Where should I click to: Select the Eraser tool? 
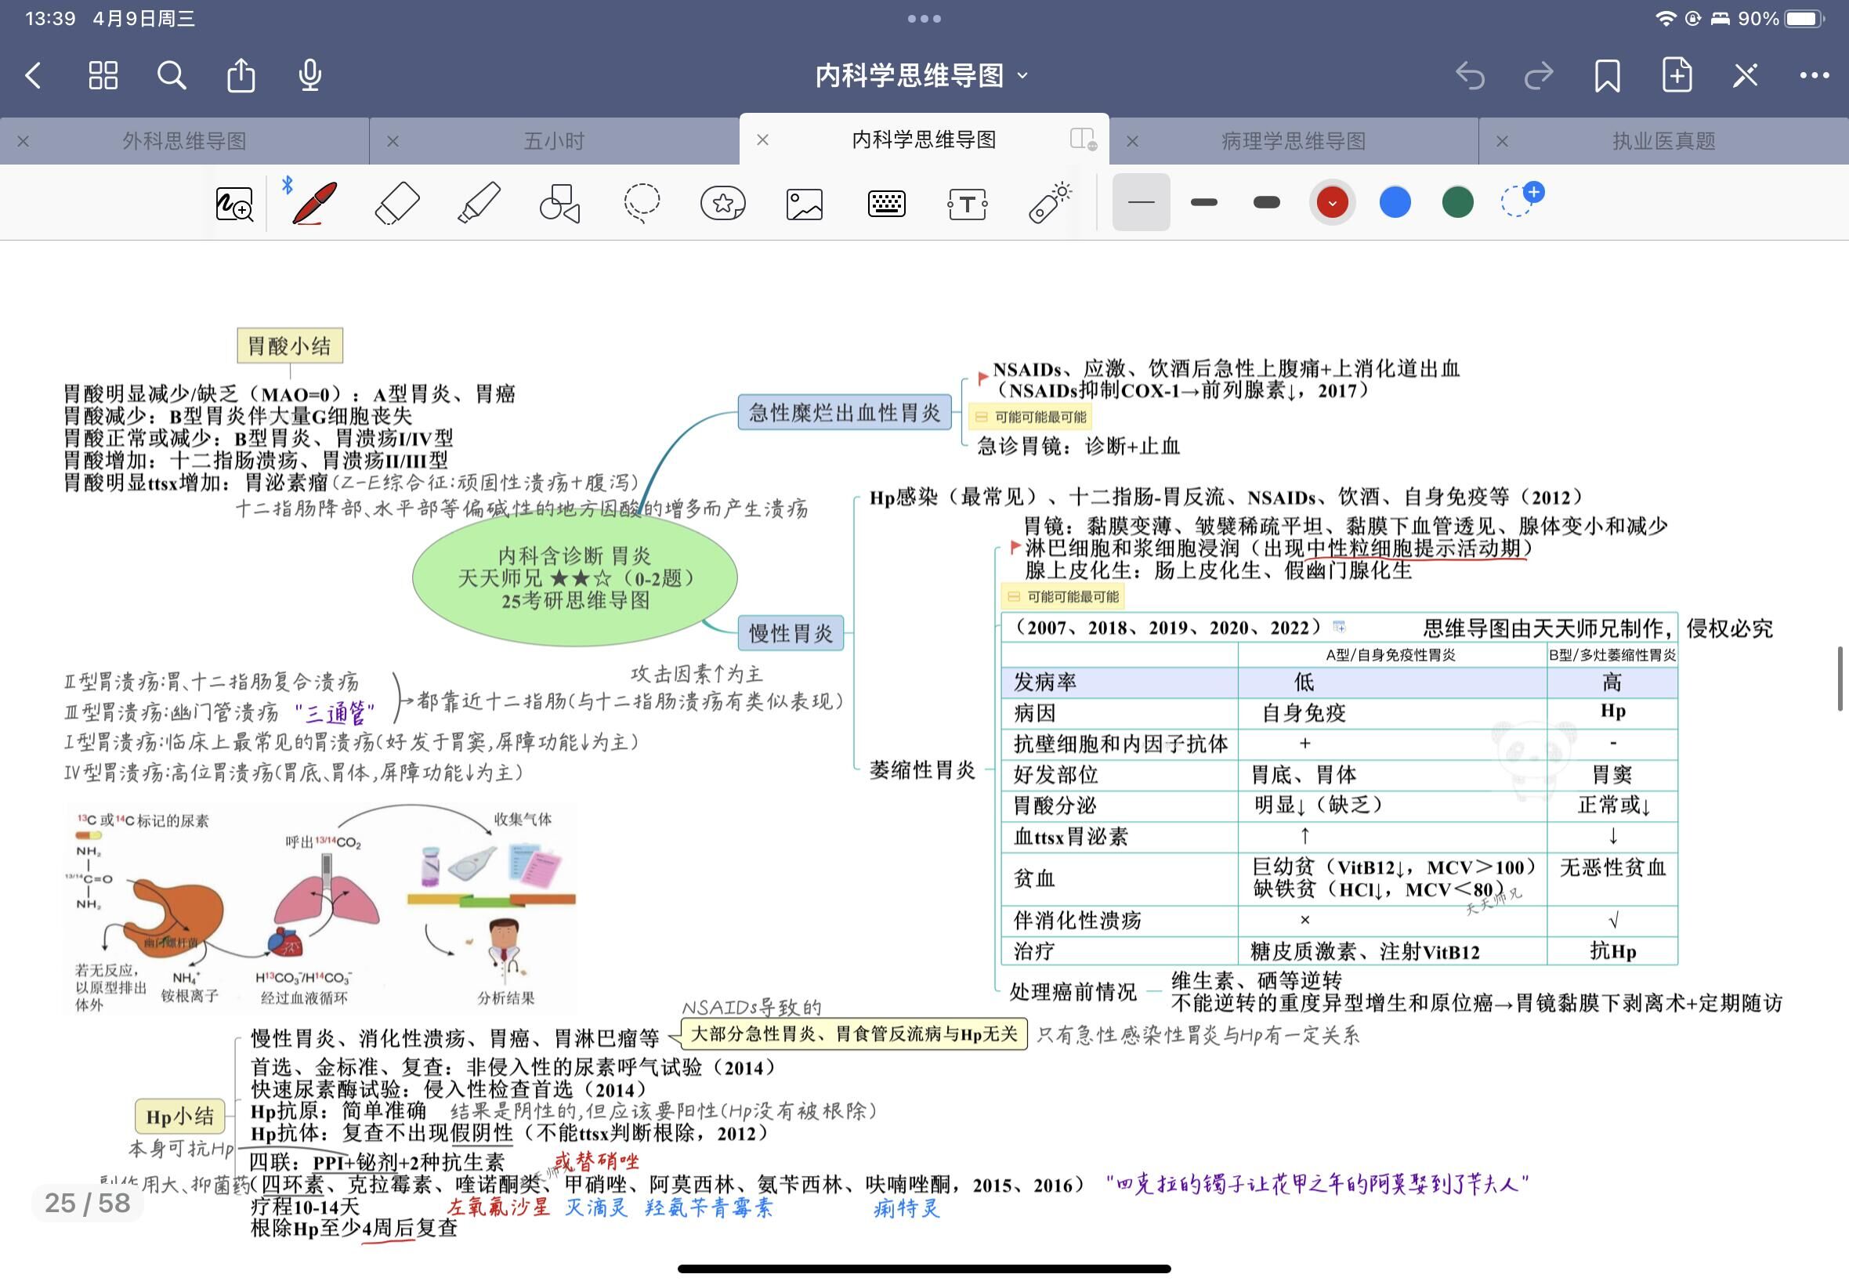(x=397, y=203)
